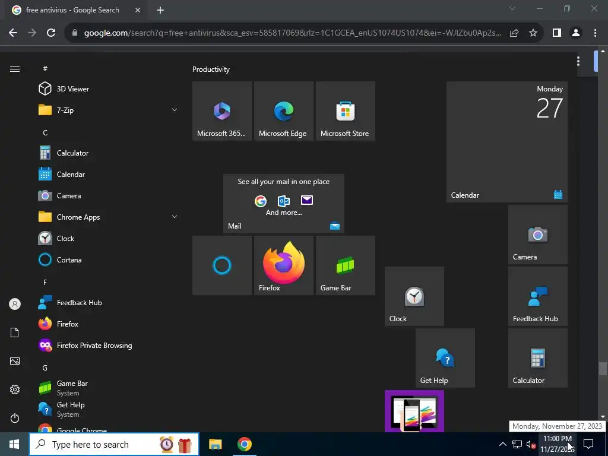Open Calculator in the app list
The image size is (608, 456).
[x=107, y=153]
